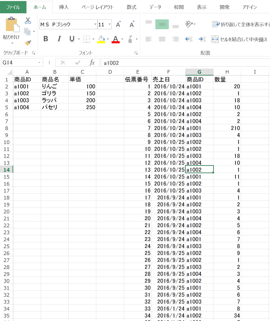Click the Copy icon

tap(27, 32)
